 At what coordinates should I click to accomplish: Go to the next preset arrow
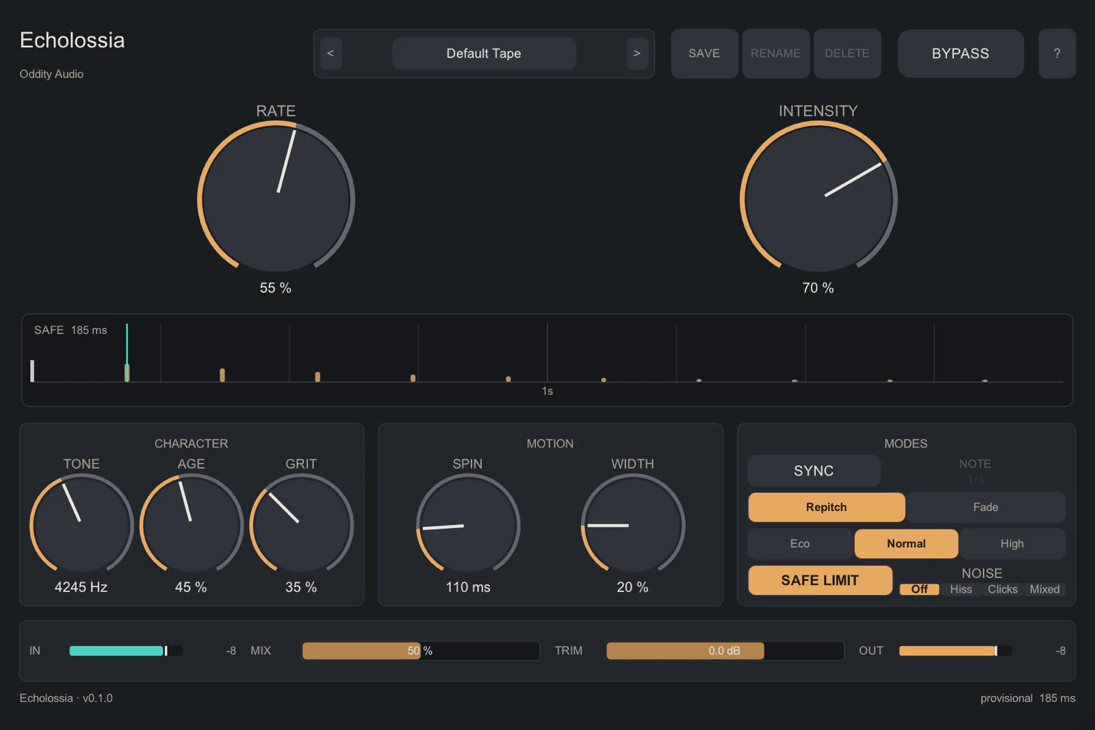[636, 53]
